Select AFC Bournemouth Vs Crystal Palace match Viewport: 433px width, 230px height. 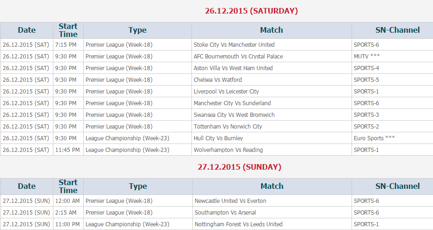(238, 57)
